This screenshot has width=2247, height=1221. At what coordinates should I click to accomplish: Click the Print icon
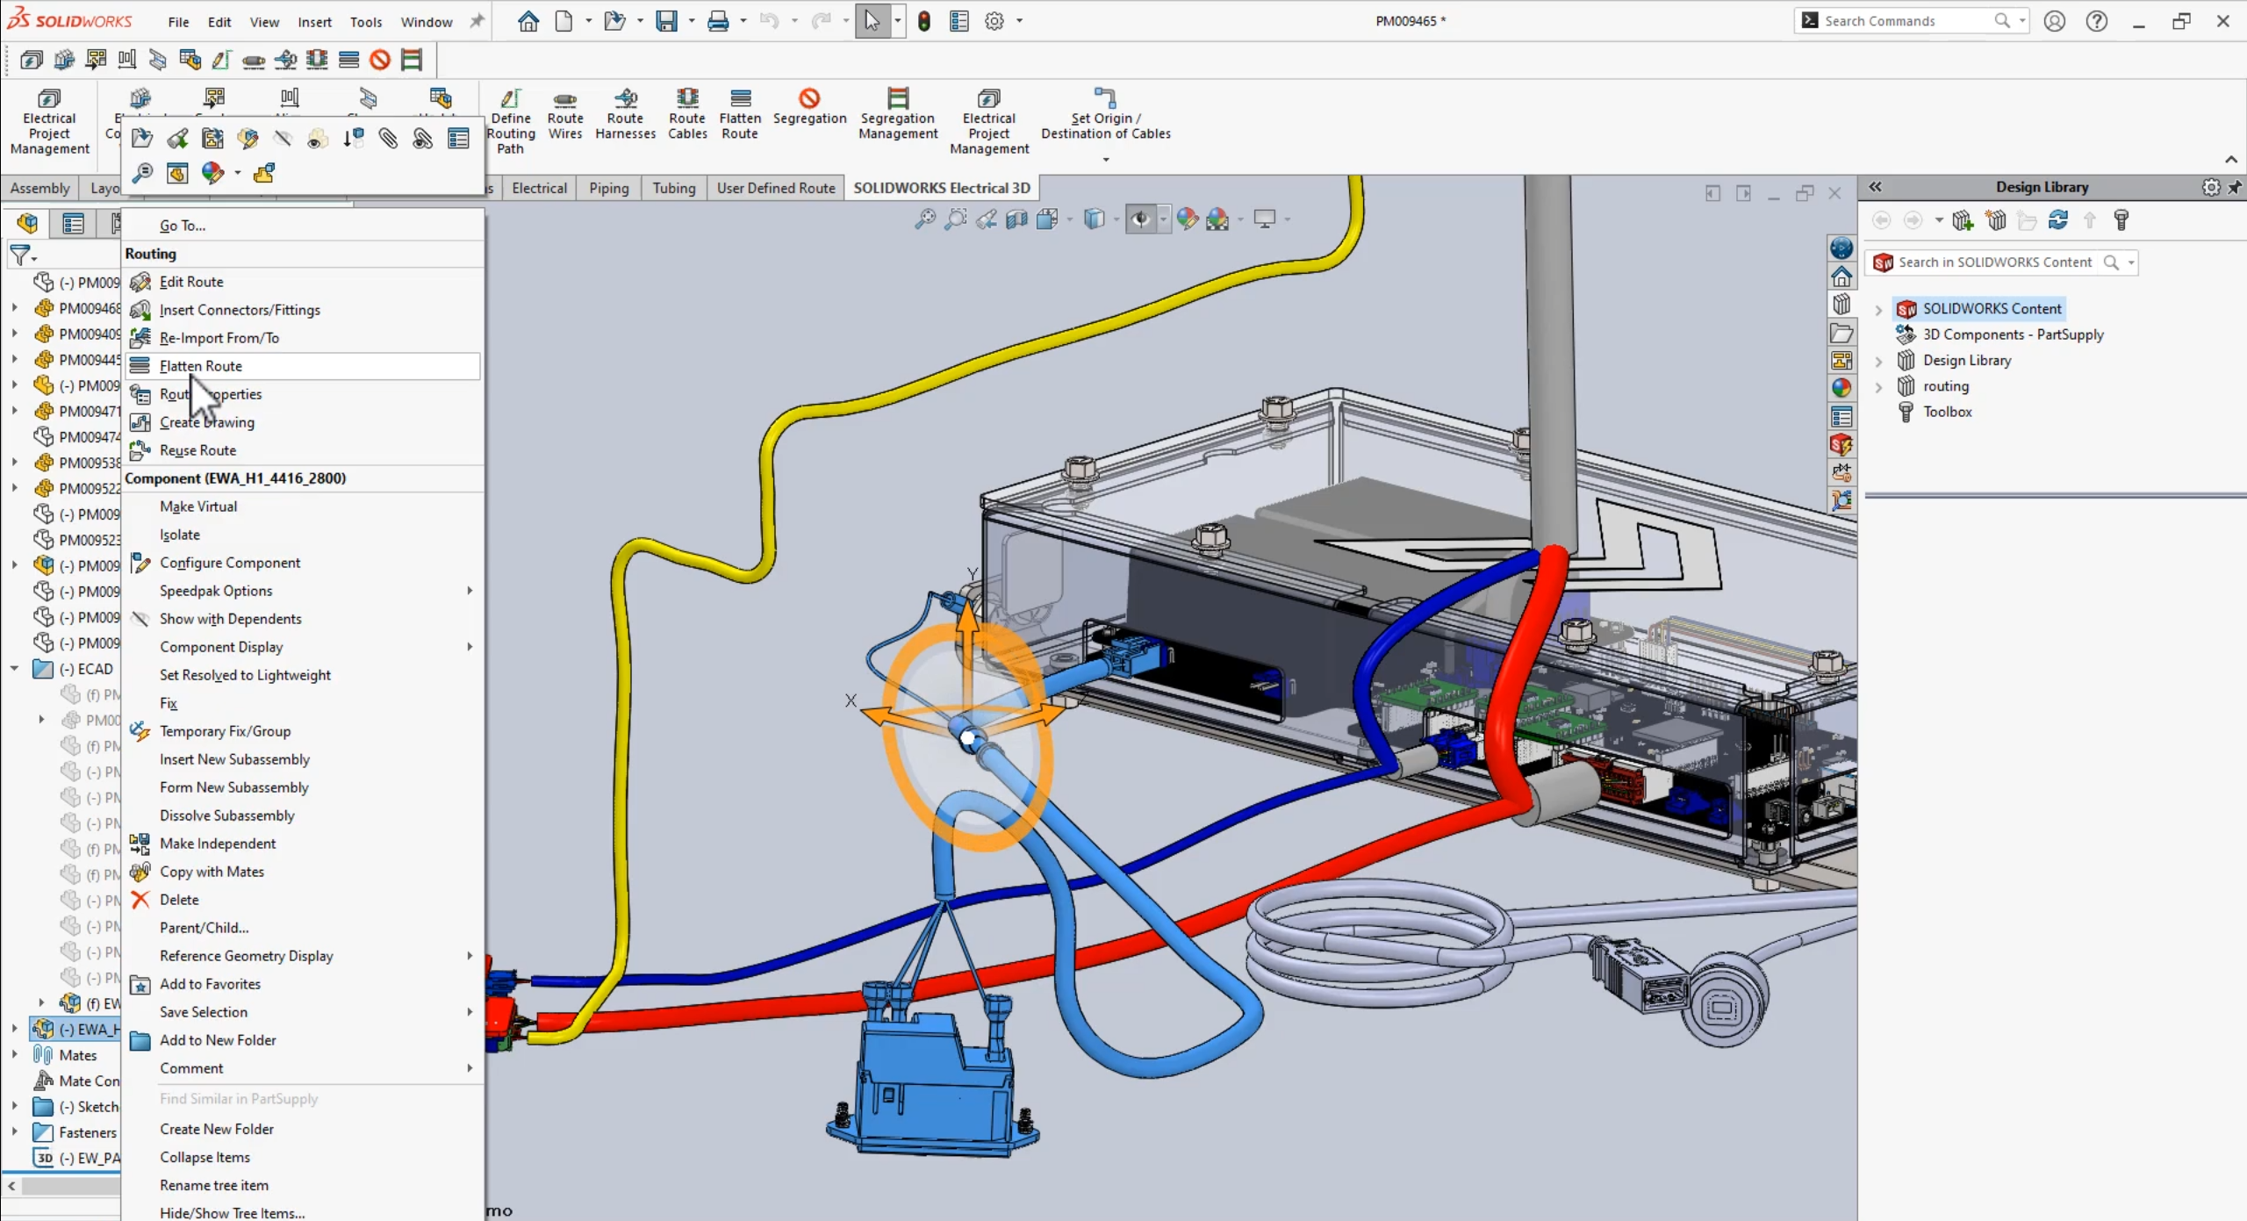click(718, 21)
